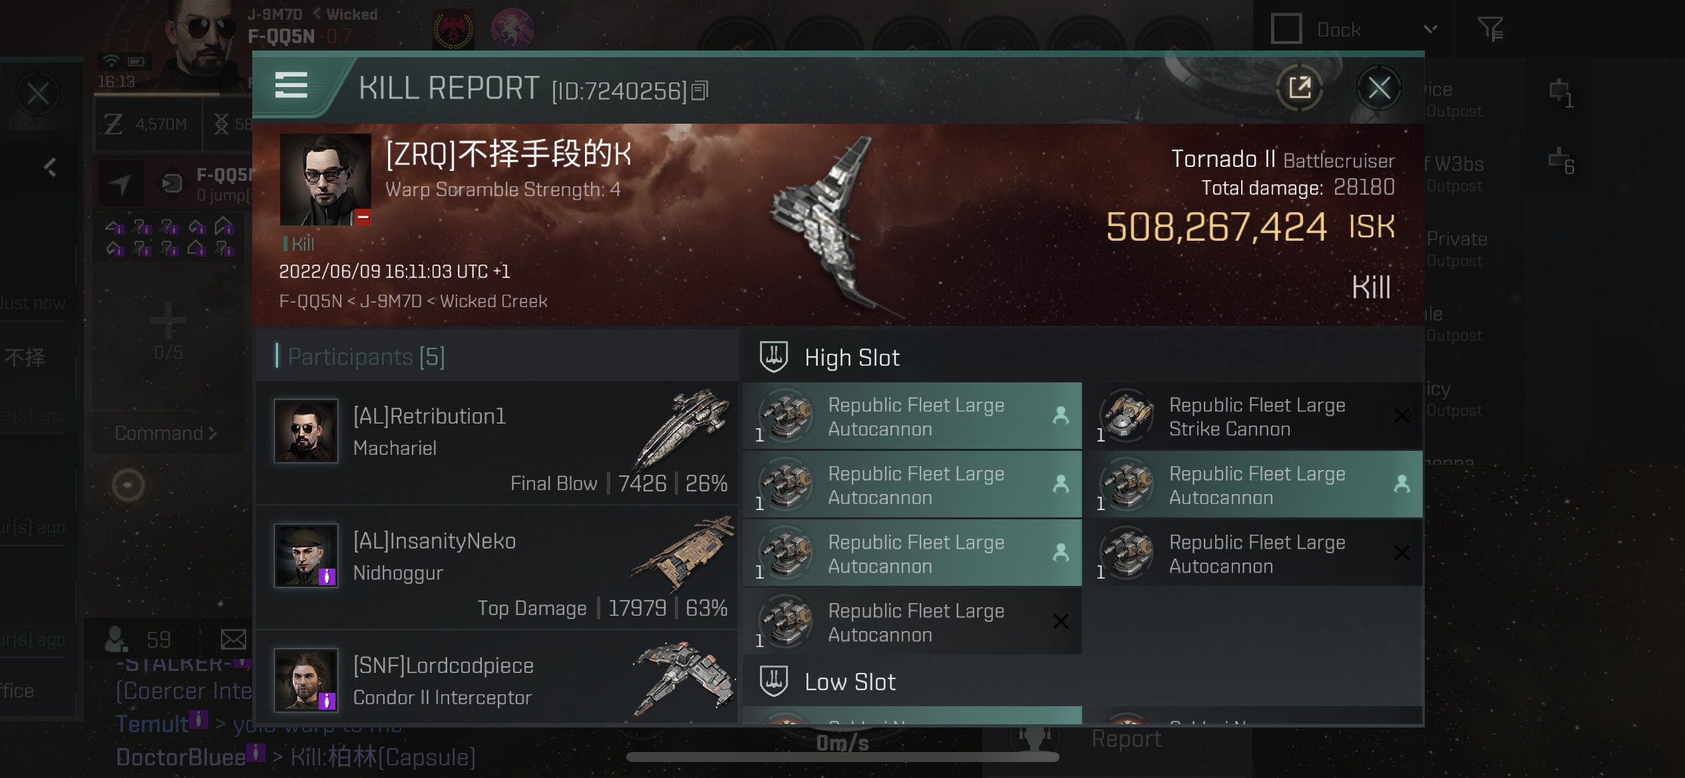Click the Strike Cannon module icon
The width and height of the screenshot is (1685, 778).
tap(1126, 416)
